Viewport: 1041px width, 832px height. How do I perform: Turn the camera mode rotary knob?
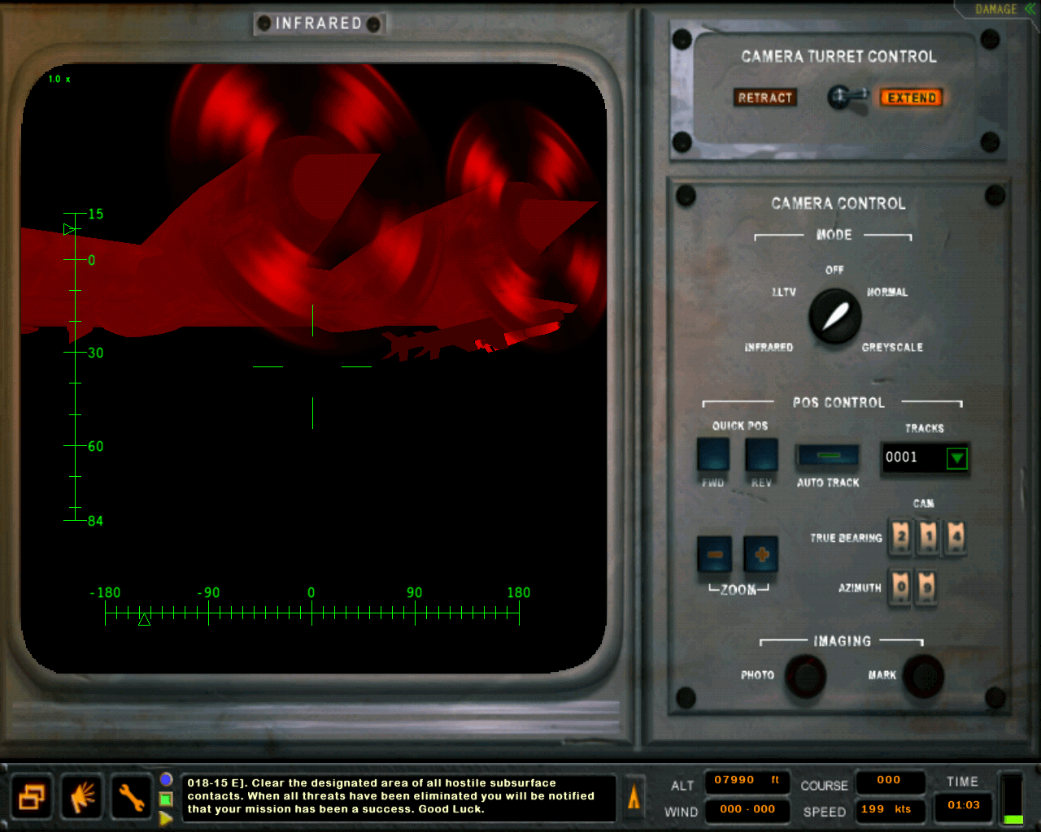[835, 317]
